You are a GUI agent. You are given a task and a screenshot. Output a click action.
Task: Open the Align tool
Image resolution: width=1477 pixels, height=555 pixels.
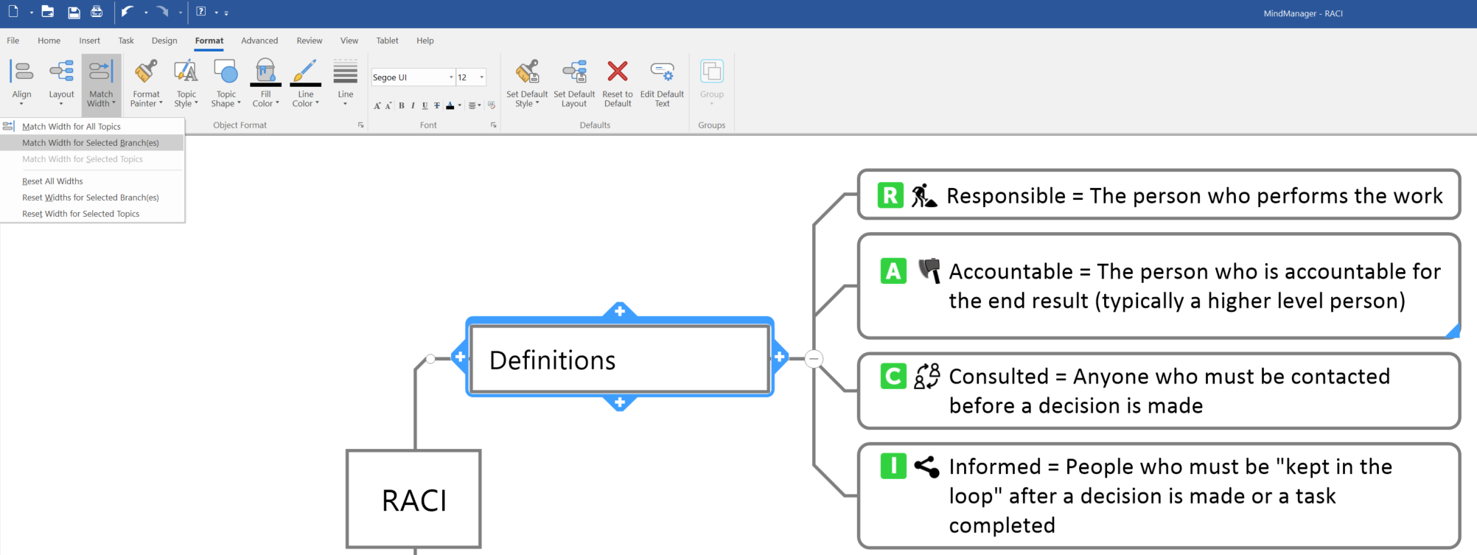22,83
